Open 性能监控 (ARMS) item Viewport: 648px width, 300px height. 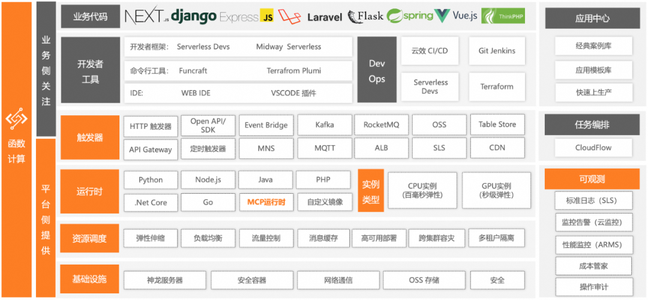(593, 244)
